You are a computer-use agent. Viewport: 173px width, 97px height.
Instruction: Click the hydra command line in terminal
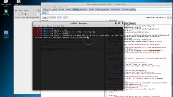[78, 37]
